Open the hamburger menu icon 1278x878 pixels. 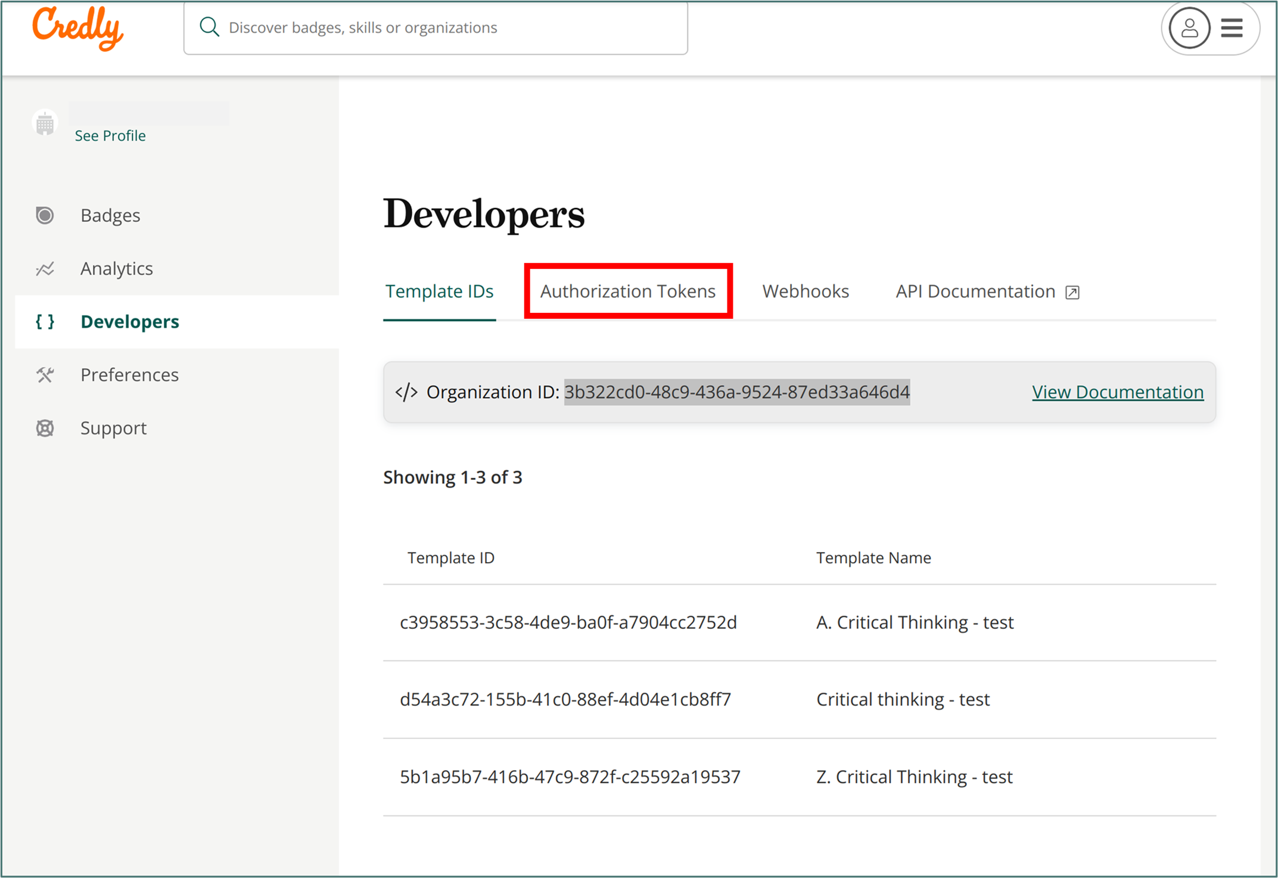click(x=1232, y=28)
